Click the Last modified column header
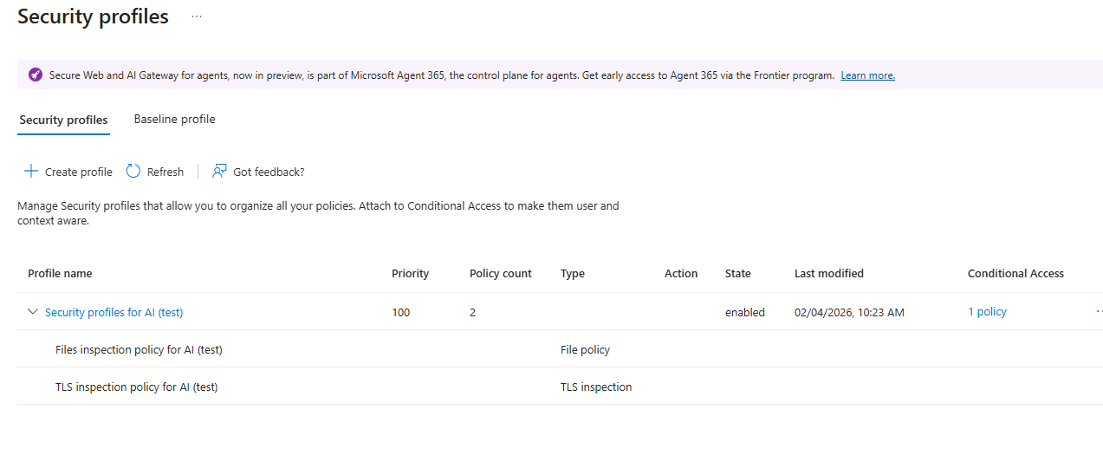Screen dimensions: 1103x468 [x=829, y=273]
